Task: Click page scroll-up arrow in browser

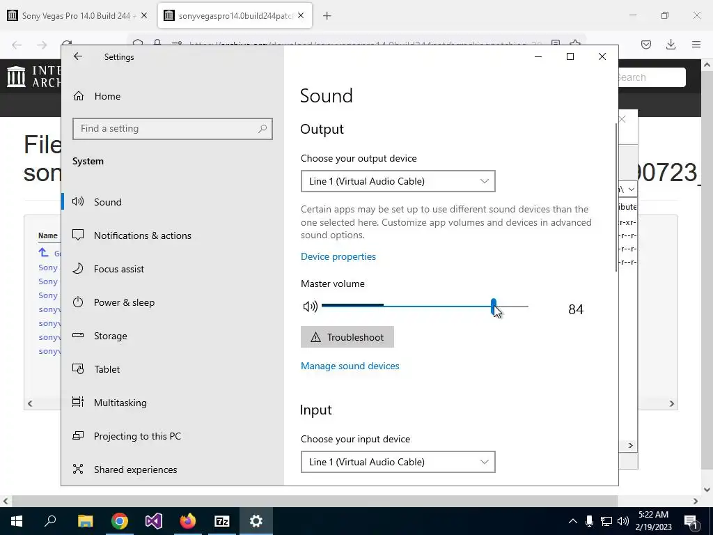Action: pos(707,65)
